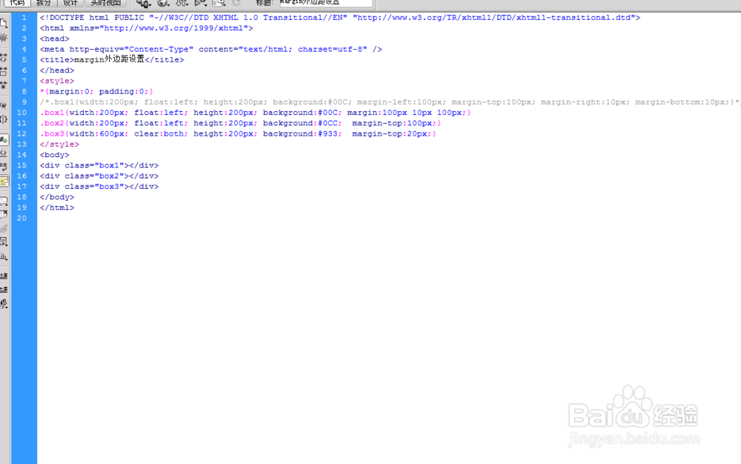Screen dimensions: 741x464
Task: Click the <style> opening tag
Action: (x=57, y=81)
